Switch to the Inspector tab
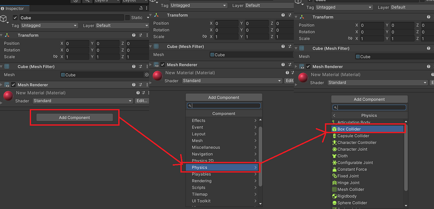Screen dimensions: 434x209 [14, 8]
